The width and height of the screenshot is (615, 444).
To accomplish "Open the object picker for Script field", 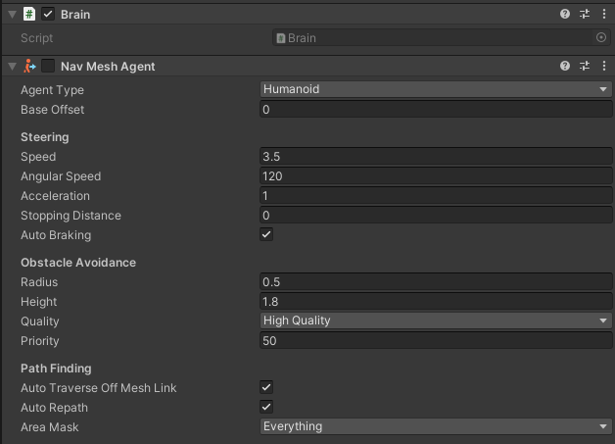I will click(x=601, y=37).
